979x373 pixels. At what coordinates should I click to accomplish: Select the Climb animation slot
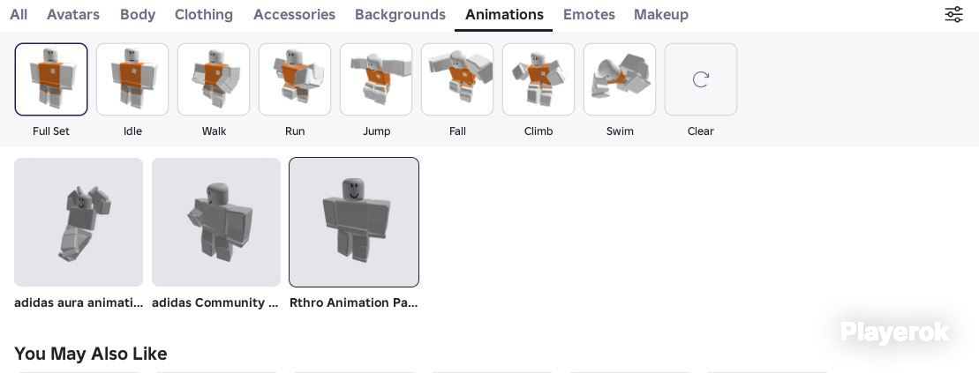(x=538, y=79)
